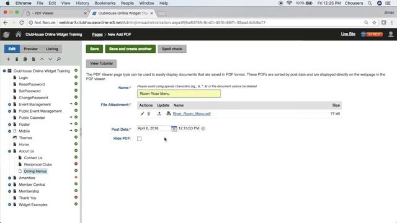Image resolution: width=397 pixels, height=223 pixels.
Task: Collapse the ClubHouse Online Widget Training root
Action: click(x=4, y=71)
